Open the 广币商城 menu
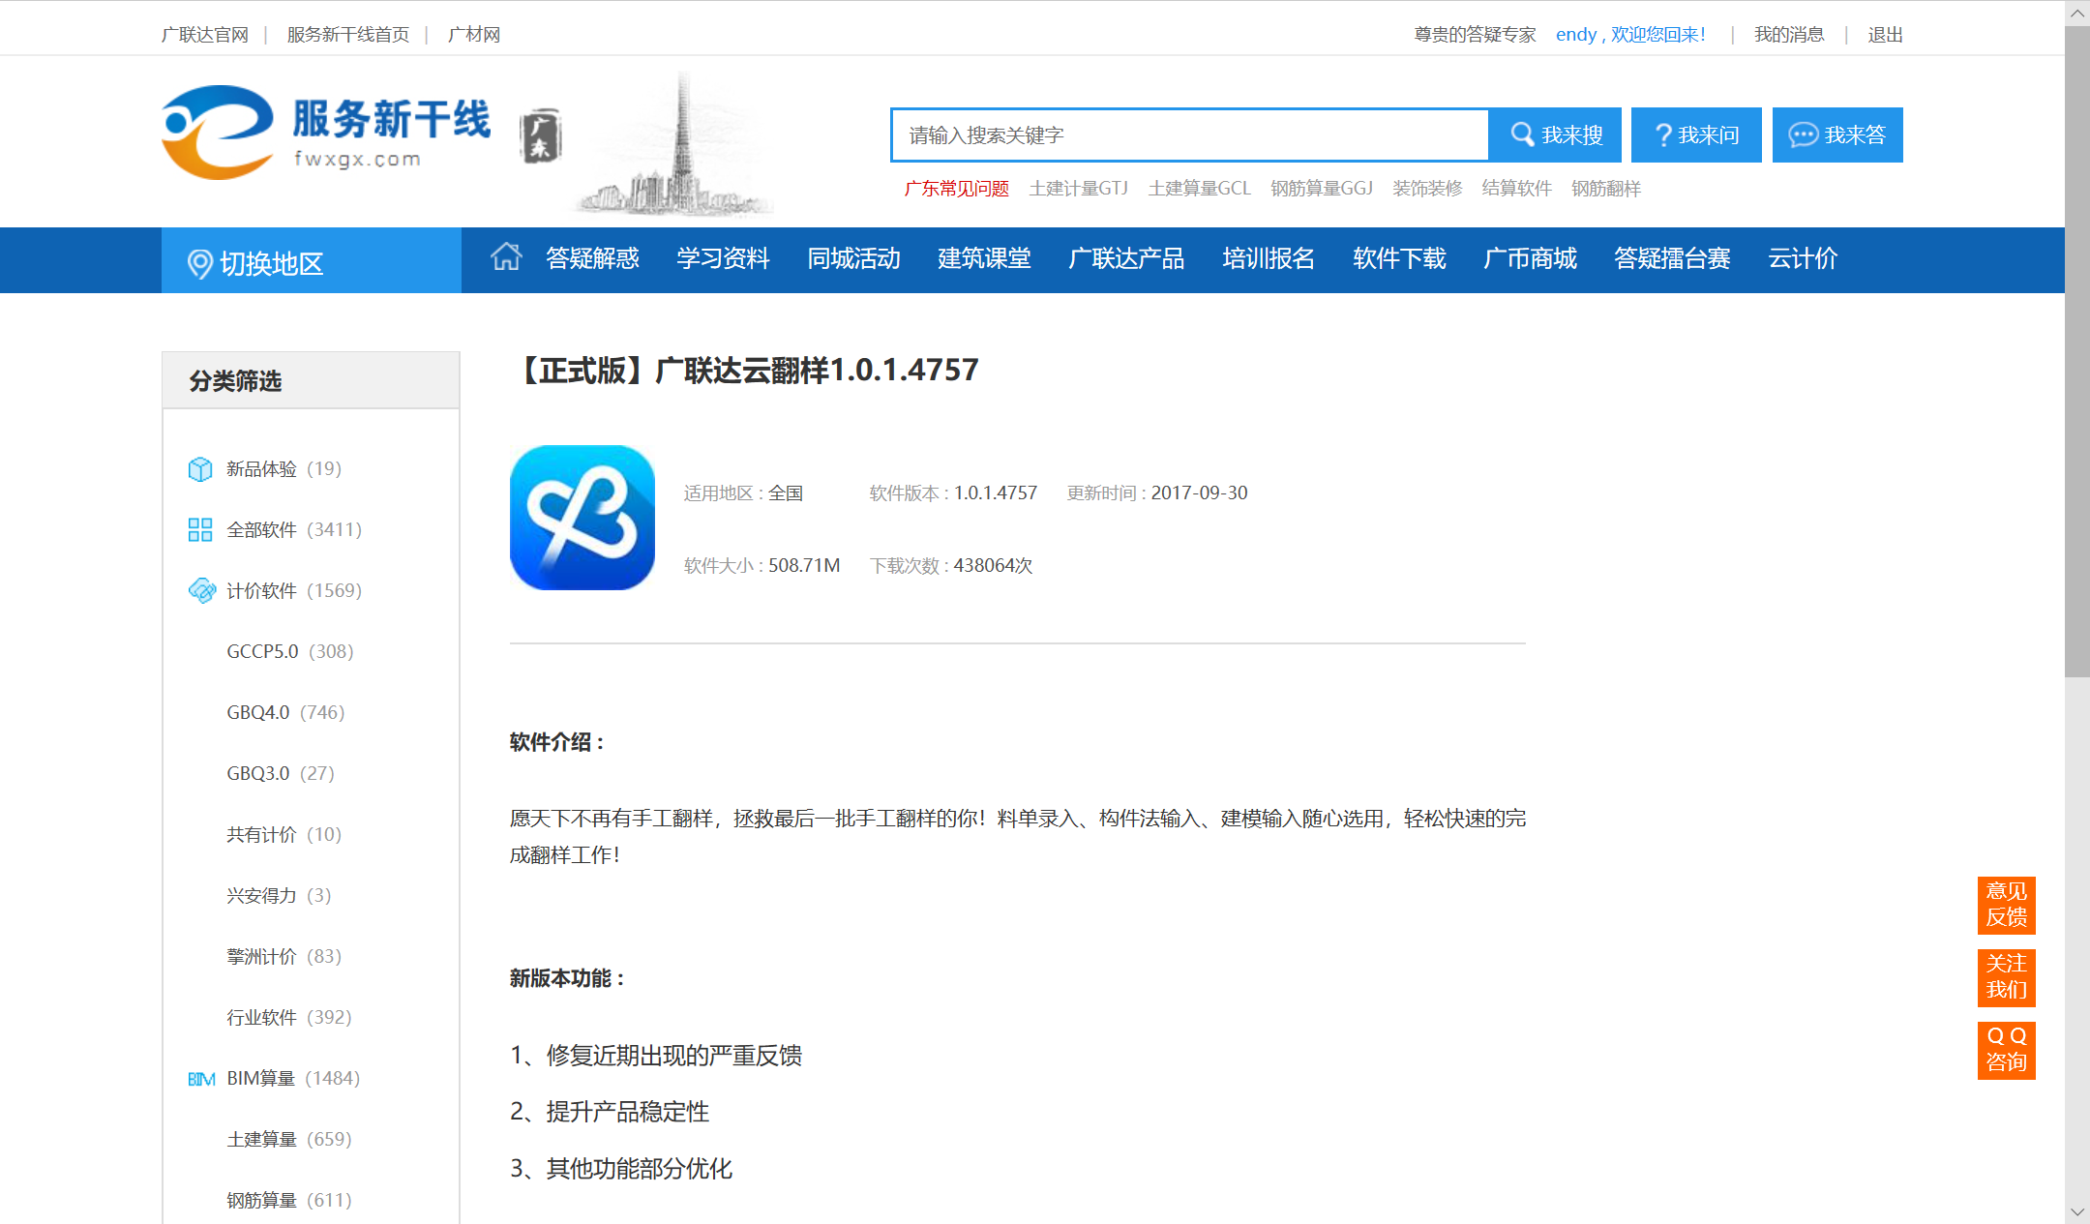 1530,258
